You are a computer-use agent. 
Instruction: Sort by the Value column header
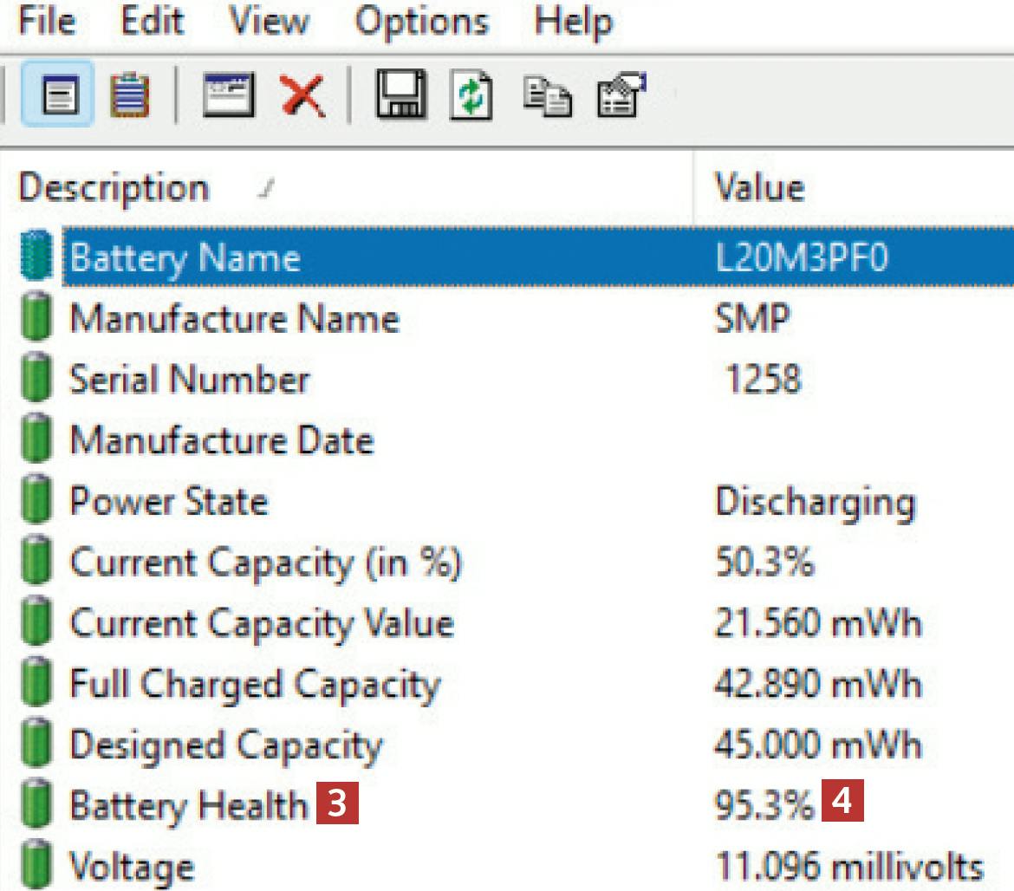click(x=759, y=188)
